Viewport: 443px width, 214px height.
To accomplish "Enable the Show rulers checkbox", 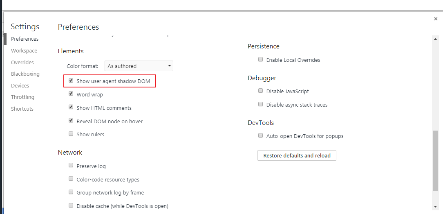I will 71,134.
